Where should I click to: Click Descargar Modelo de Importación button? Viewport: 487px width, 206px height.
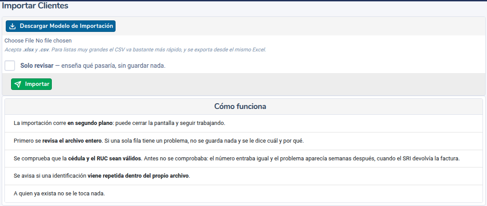pyautogui.click(x=61, y=26)
